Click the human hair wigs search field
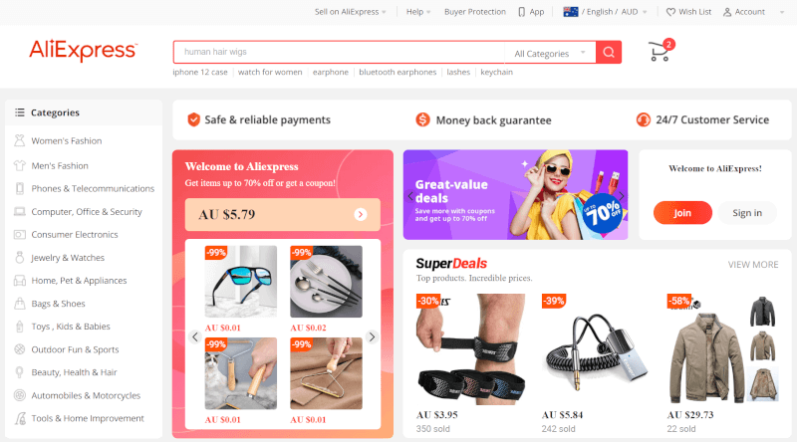The width and height of the screenshot is (797, 442). 339,53
